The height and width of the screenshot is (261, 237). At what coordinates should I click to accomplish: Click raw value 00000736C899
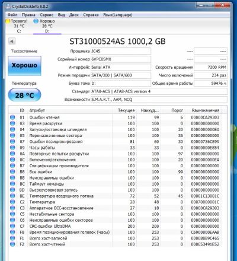tap(205, 142)
